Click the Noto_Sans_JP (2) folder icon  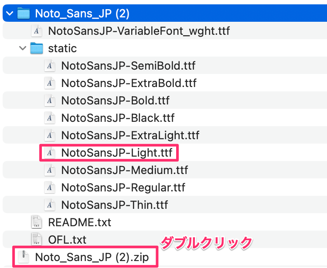coord(23,13)
